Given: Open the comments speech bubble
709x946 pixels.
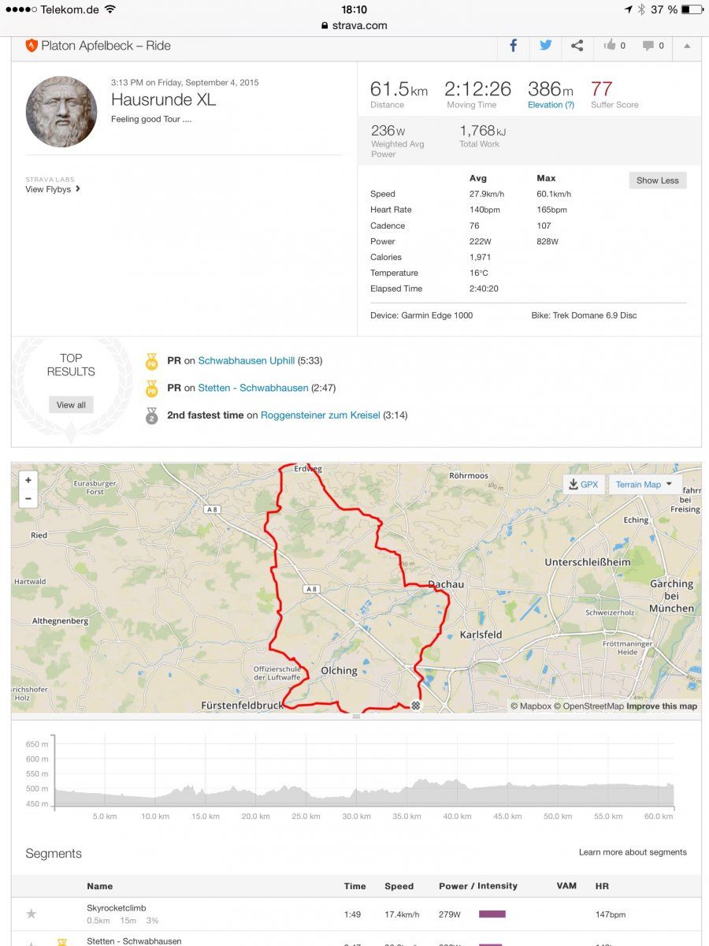Looking at the screenshot, I should click(x=654, y=46).
